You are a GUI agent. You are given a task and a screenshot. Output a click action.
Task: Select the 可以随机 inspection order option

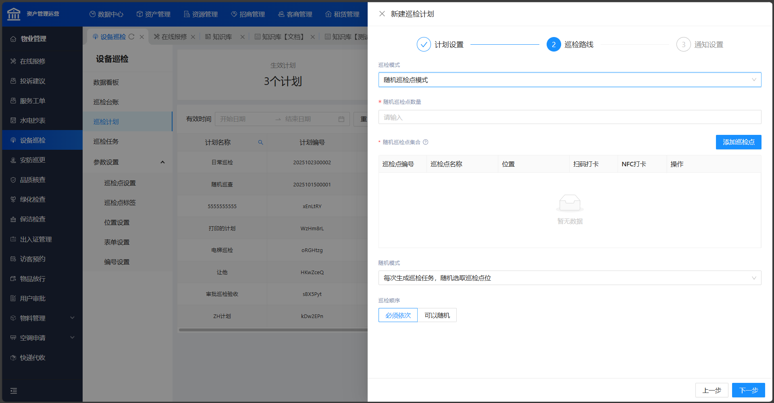click(x=437, y=315)
